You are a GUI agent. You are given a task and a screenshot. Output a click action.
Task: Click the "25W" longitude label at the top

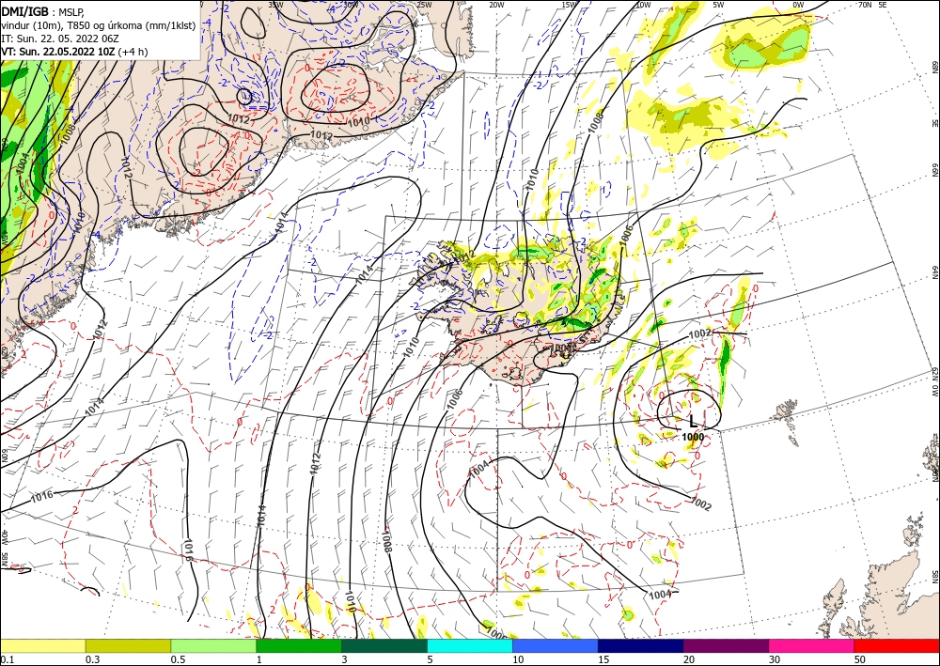[424, 4]
